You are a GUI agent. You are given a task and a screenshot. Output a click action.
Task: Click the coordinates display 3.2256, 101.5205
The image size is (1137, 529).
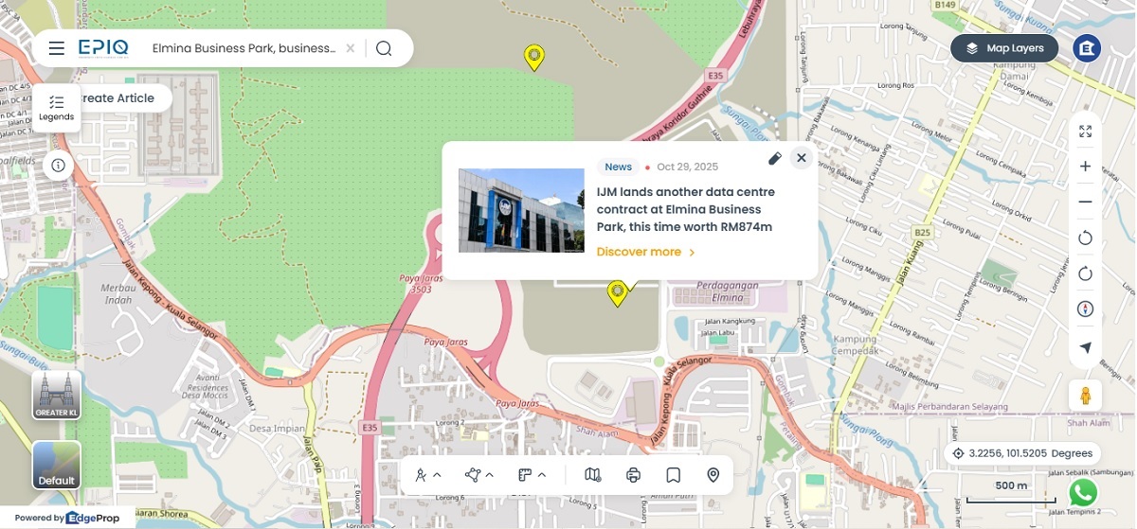(1023, 453)
